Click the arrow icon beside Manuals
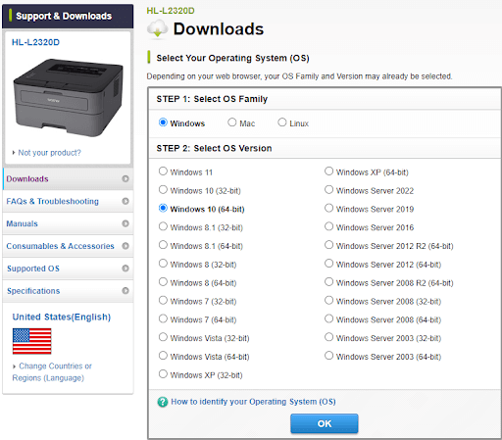The width and height of the screenshot is (502, 440). click(125, 223)
